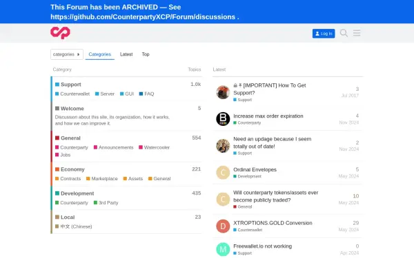
Task: Open the hamburger menu icon
Action: 357,33
